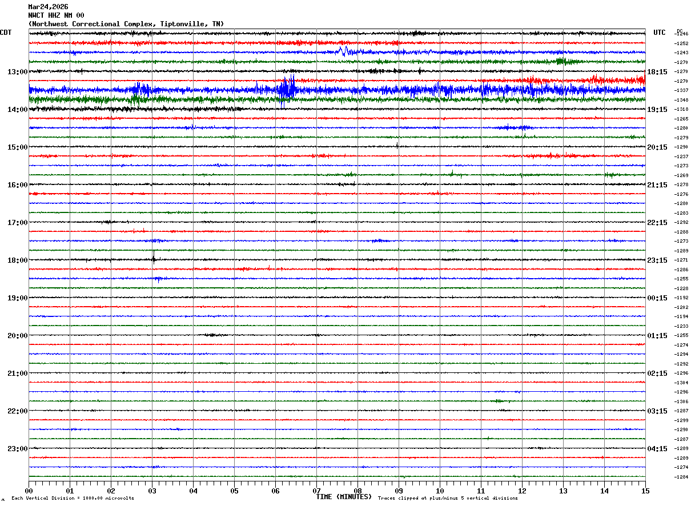Click the Northwest Correctional Complex, Tiptonville, TN title

coord(126,24)
